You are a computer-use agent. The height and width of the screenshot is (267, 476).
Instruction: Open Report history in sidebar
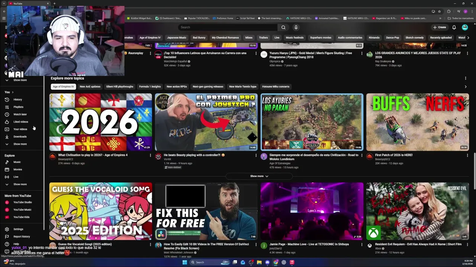pyautogui.click(x=22, y=237)
